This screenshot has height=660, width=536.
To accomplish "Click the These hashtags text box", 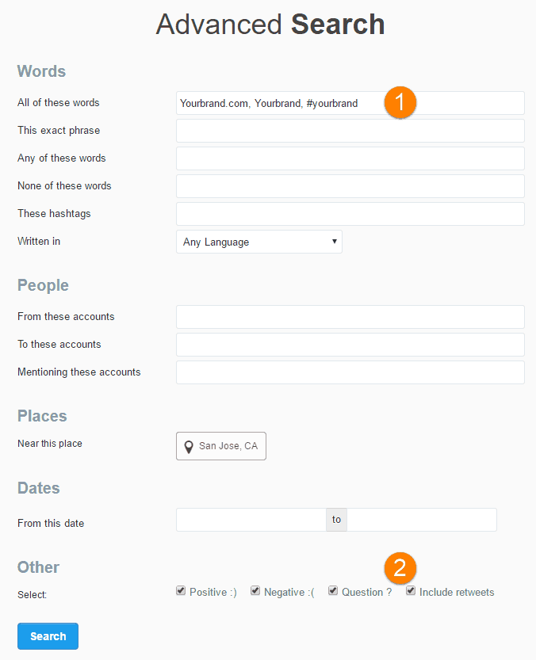I will pyautogui.click(x=350, y=214).
